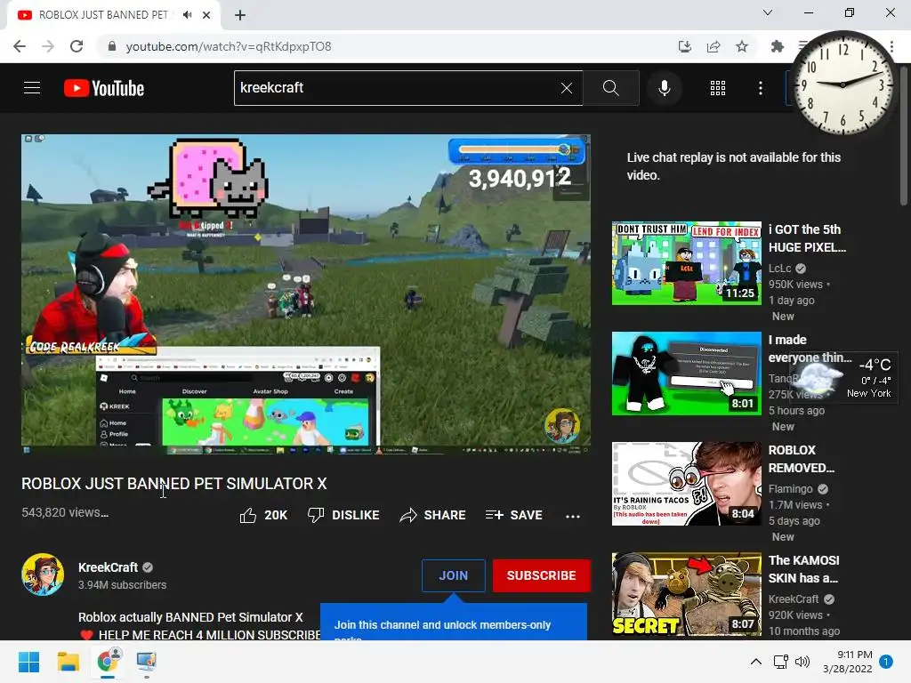Open the YouTube guide hamburger menu
The image size is (911, 683).
coord(32,88)
